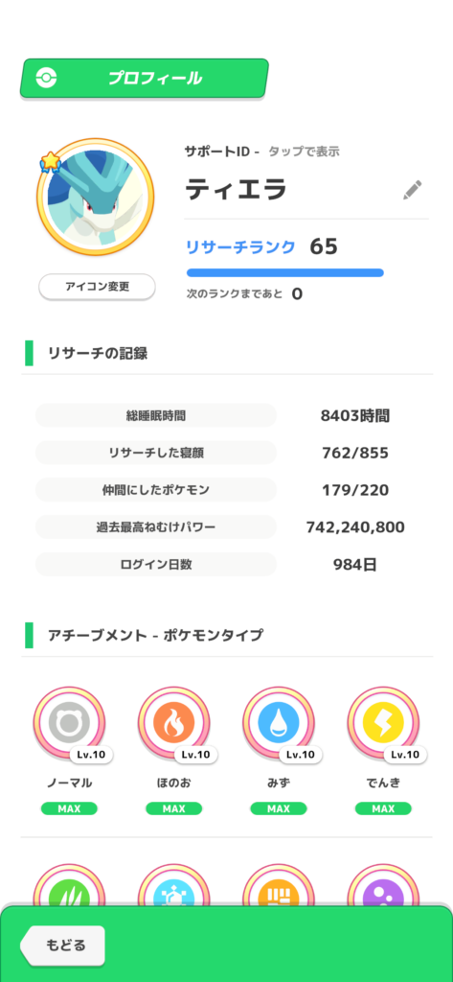This screenshot has height=982, width=453.
Task: Click the Poké Ball icon in header
Action: point(46,79)
